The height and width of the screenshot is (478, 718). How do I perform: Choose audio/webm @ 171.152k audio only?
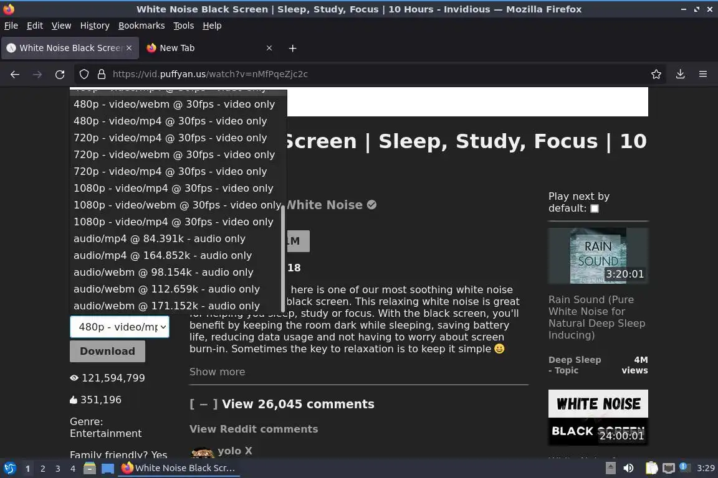tap(166, 306)
